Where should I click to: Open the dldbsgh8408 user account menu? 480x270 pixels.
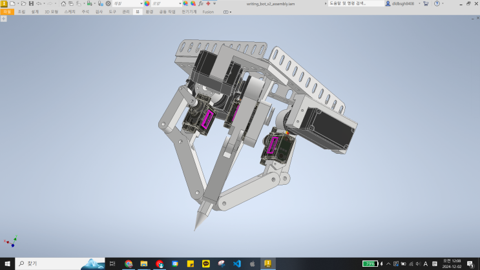tap(401, 4)
